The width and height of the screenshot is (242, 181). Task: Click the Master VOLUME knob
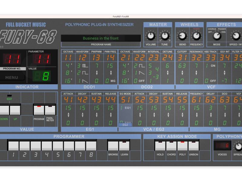point(150,36)
